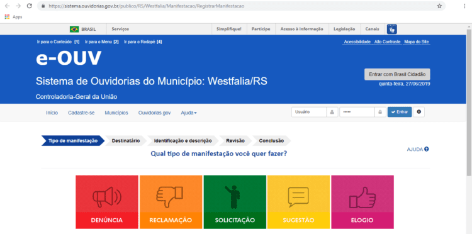472x234 pixels.
Task: Click the browser address bar URL
Action: pyautogui.click(x=146, y=6)
